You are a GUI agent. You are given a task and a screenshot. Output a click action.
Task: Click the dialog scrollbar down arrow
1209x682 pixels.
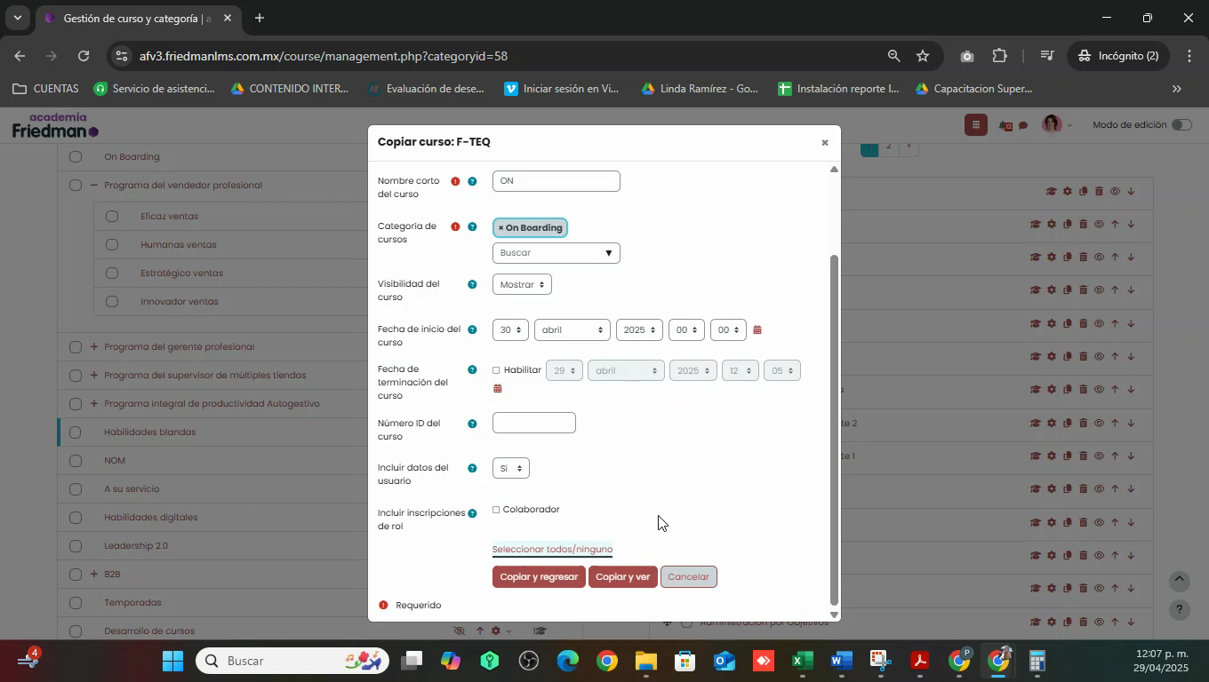tap(834, 615)
